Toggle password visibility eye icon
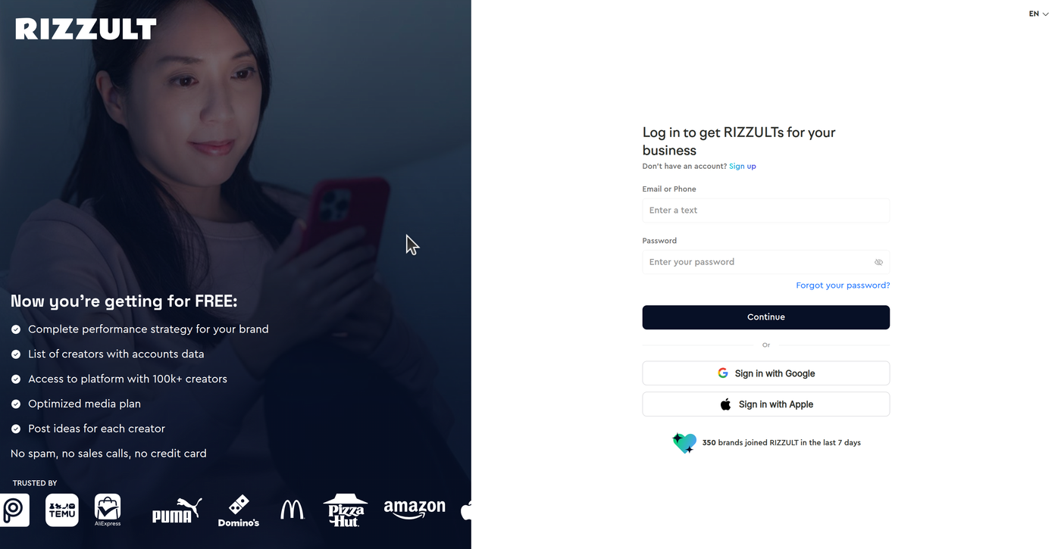Screen dimensions: 1061x549 tap(878, 262)
